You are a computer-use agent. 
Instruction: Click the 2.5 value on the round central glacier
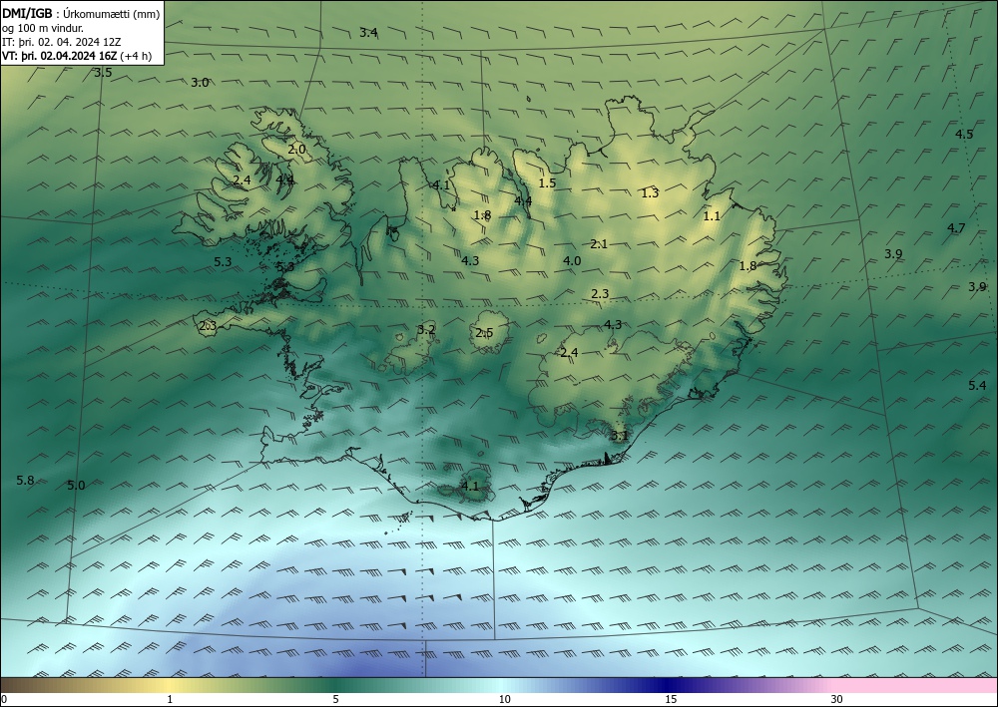coord(484,333)
